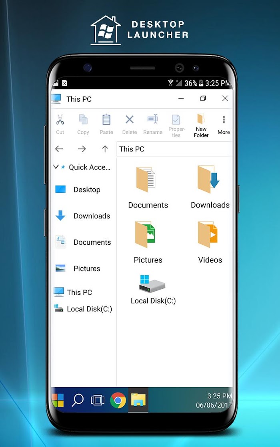
Task: Open the Videos folder
Action: point(210,242)
